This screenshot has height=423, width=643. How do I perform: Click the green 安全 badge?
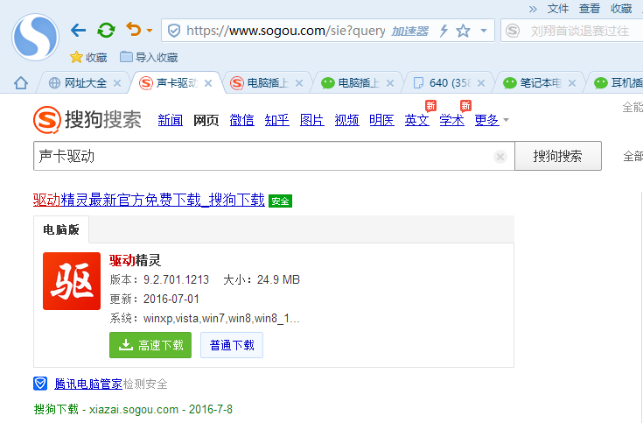point(280,201)
